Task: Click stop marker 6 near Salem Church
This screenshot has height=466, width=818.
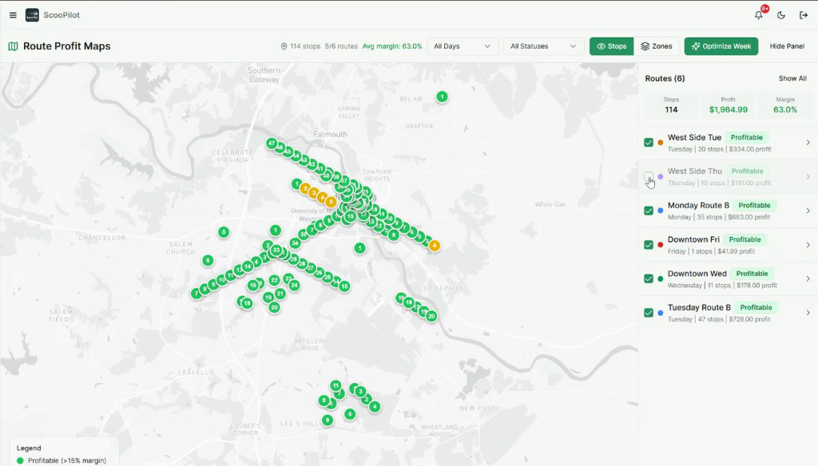Action: (208, 260)
